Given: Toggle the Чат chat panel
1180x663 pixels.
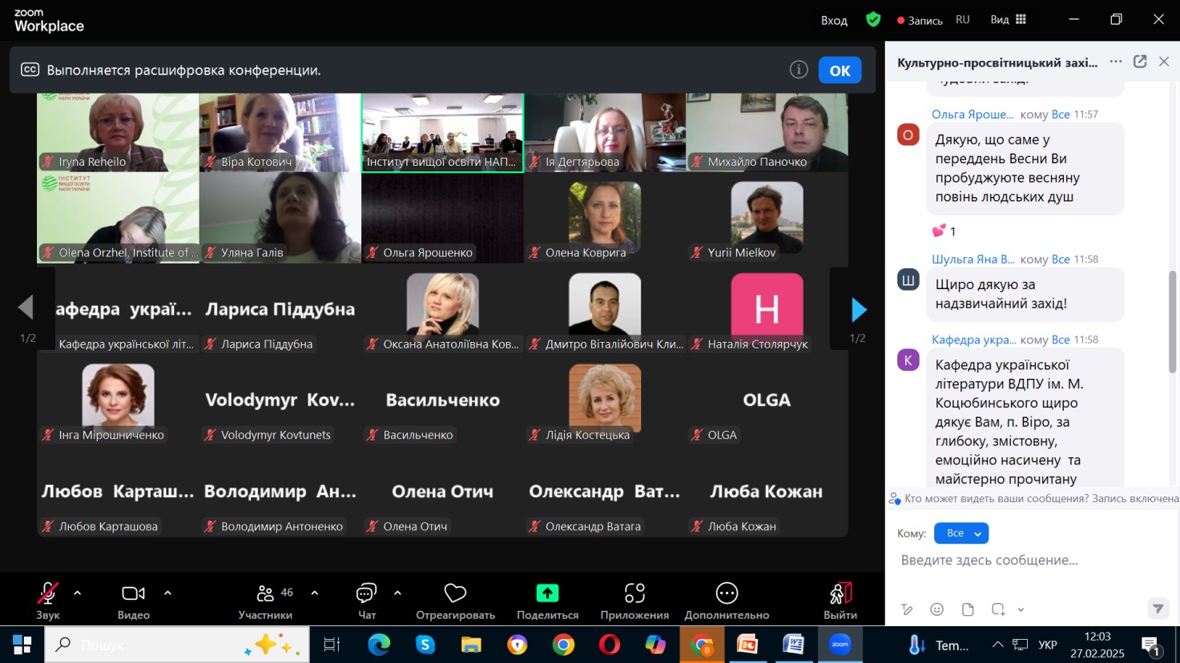Looking at the screenshot, I should pyautogui.click(x=366, y=594).
